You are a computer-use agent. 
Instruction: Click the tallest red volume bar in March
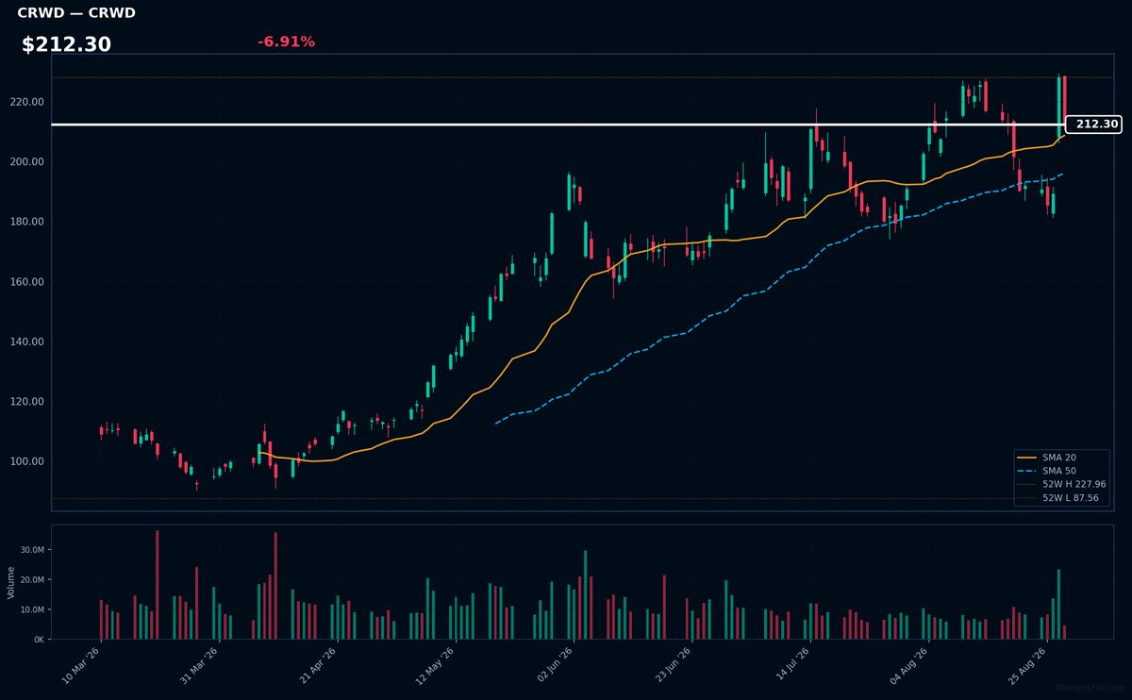pos(158,585)
